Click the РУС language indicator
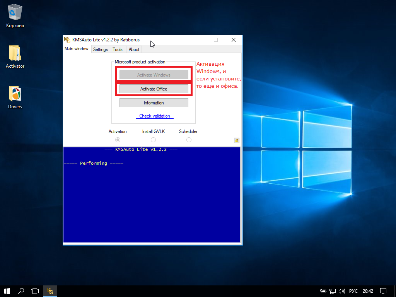The image size is (396, 297). point(353,291)
